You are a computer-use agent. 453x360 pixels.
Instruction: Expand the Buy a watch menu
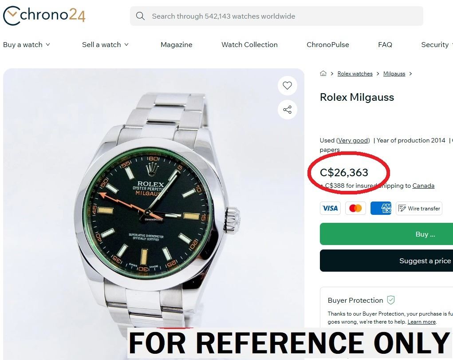coord(27,44)
